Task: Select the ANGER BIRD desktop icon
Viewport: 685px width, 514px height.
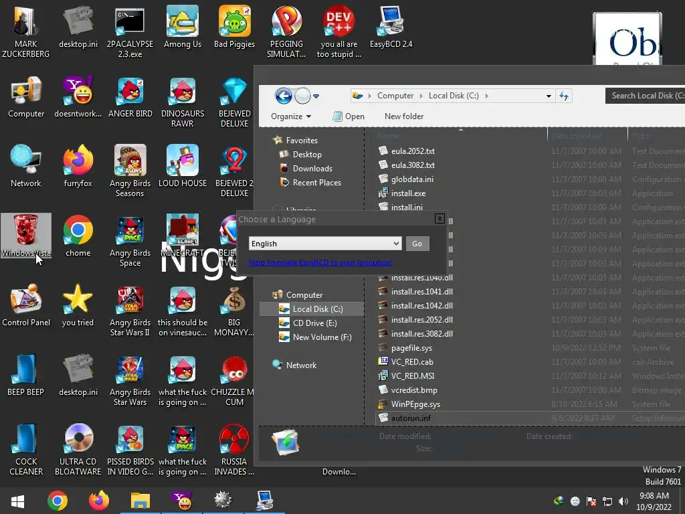Action: (x=130, y=97)
